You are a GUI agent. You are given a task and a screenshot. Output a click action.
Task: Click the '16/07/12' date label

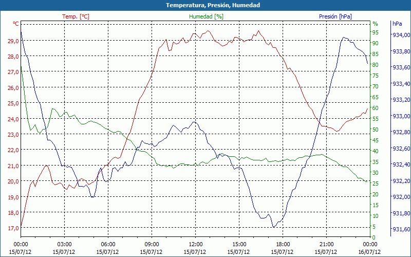coord(369,252)
